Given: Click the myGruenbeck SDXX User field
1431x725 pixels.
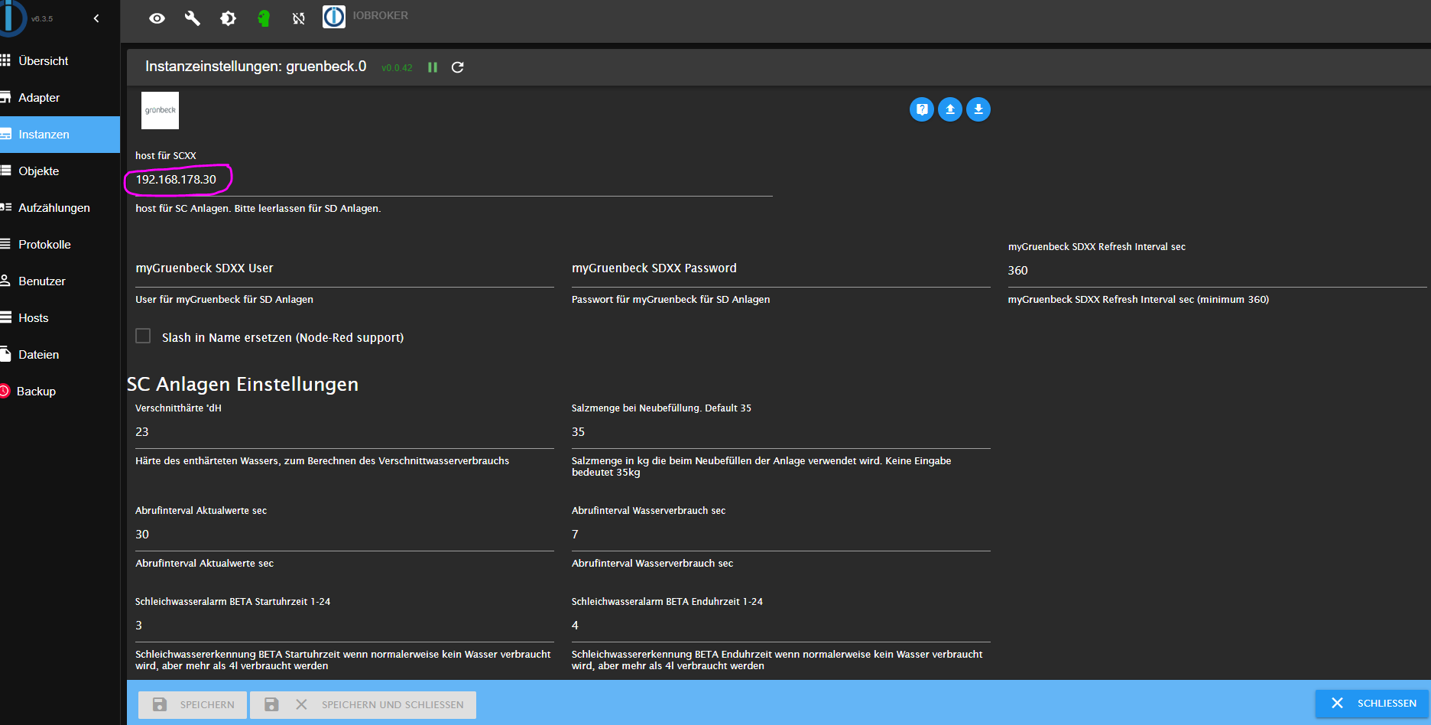Looking at the screenshot, I should [345, 268].
